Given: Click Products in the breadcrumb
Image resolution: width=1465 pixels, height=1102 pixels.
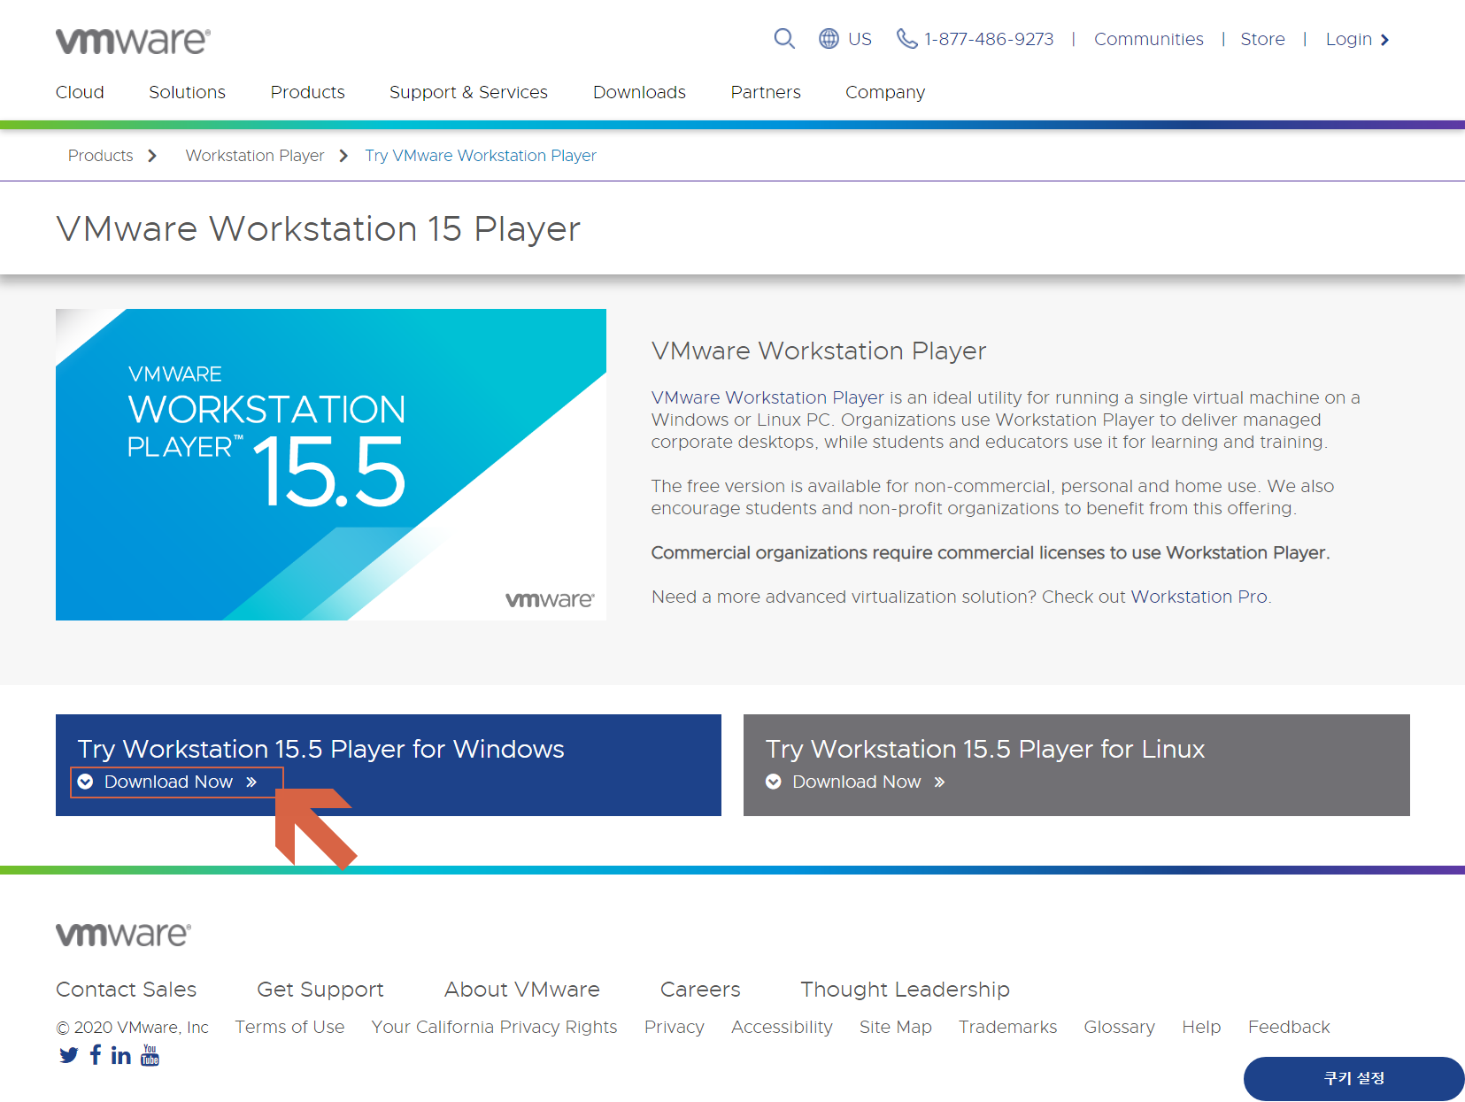Looking at the screenshot, I should tap(100, 156).
